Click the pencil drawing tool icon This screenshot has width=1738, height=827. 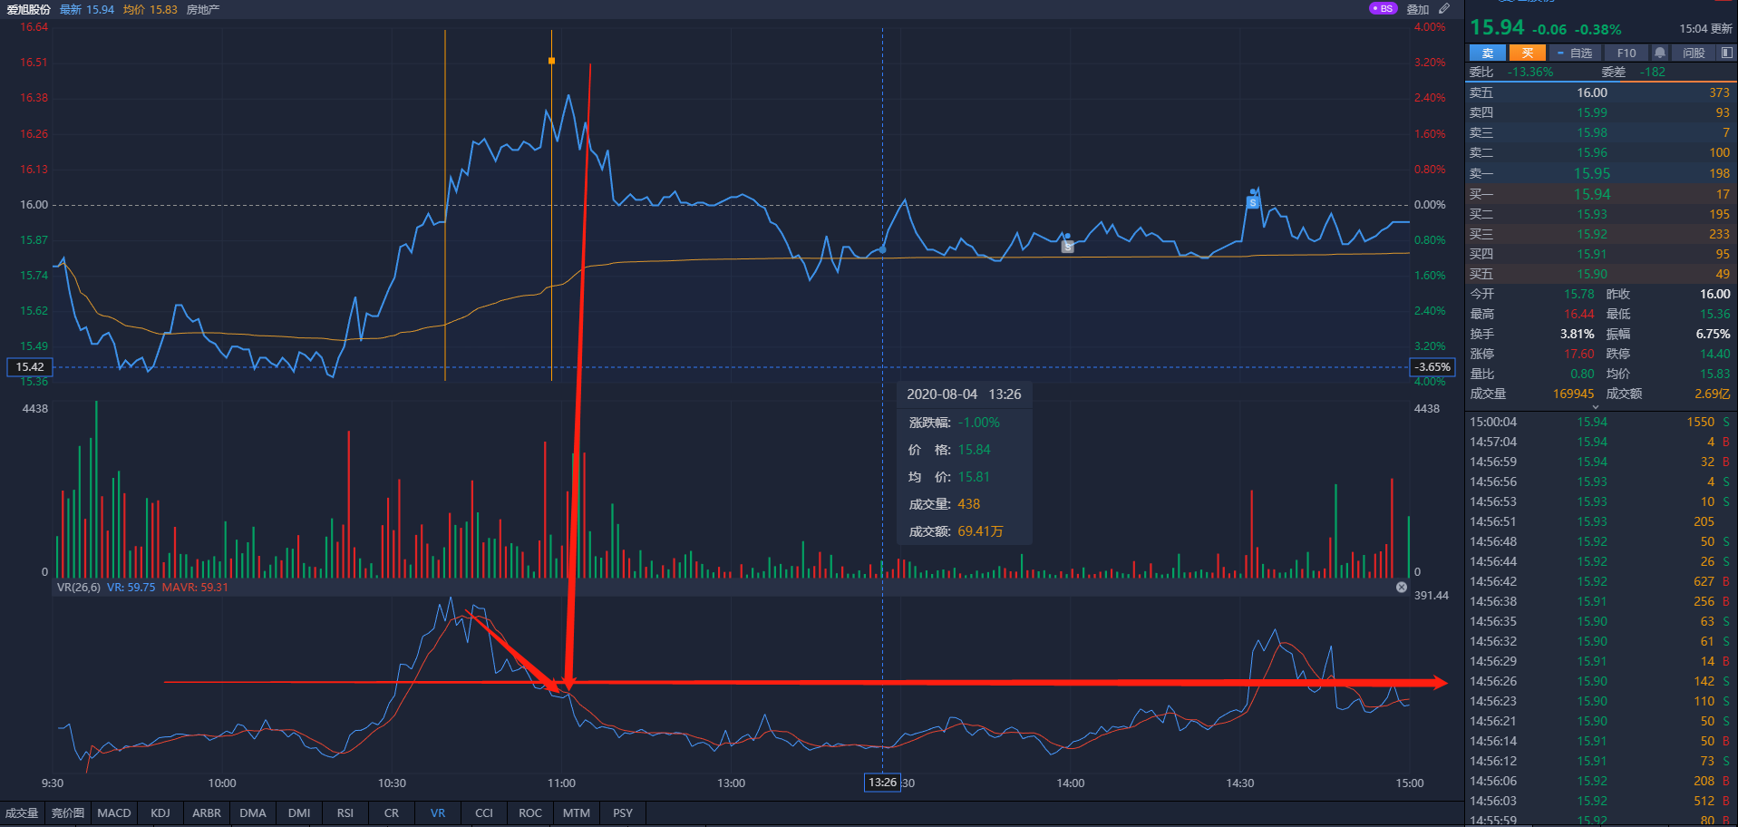tap(1444, 8)
